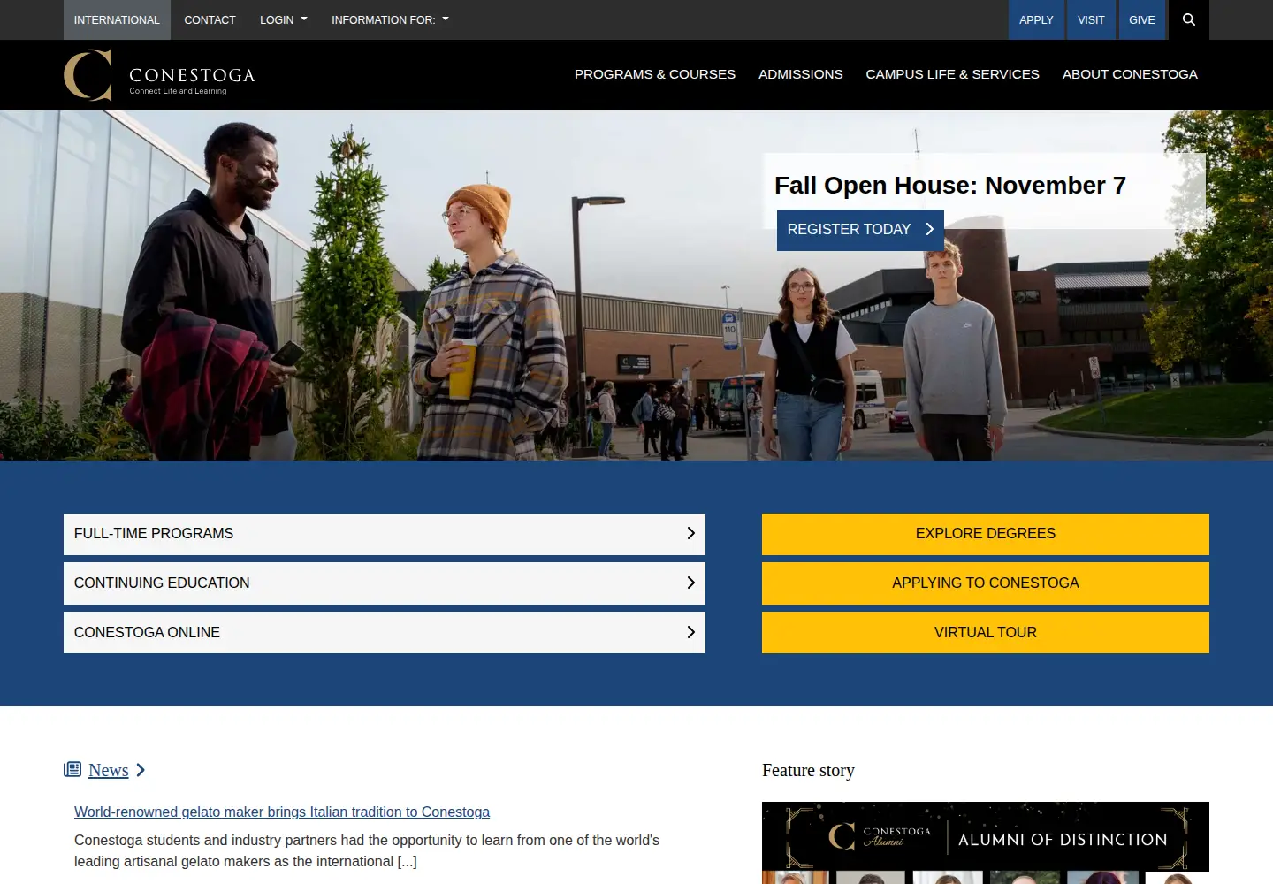Image resolution: width=1273 pixels, height=884 pixels.
Task: Open Full-Time Programs
Action: (x=385, y=534)
